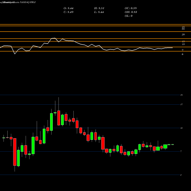Click the OL: 0 reading
The image size is (191, 191).
click(129, 16)
